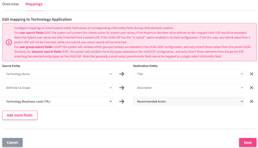Save the mapping configuration
Image resolution: width=258 pixels, height=148 pixels.
coord(247,143)
